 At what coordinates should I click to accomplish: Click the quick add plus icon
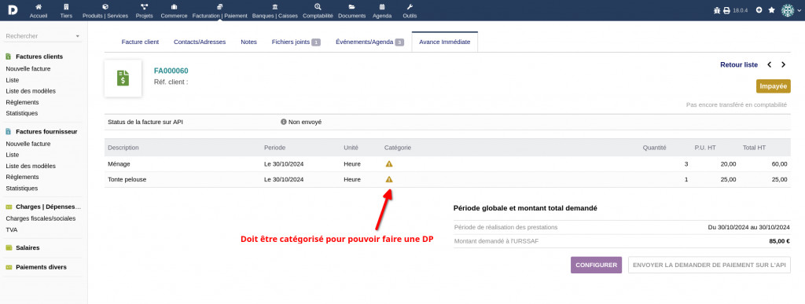pos(759,9)
